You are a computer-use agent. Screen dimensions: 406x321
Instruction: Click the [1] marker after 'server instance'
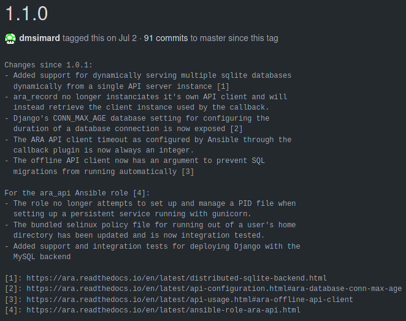click(223, 86)
